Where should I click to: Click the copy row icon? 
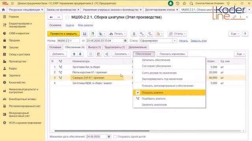91,54
